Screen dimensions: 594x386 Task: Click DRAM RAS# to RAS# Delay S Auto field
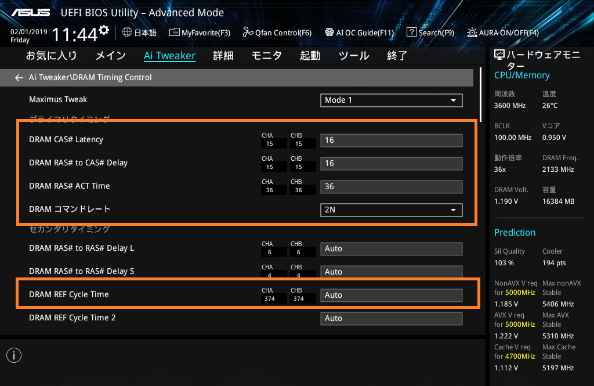point(392,272)
